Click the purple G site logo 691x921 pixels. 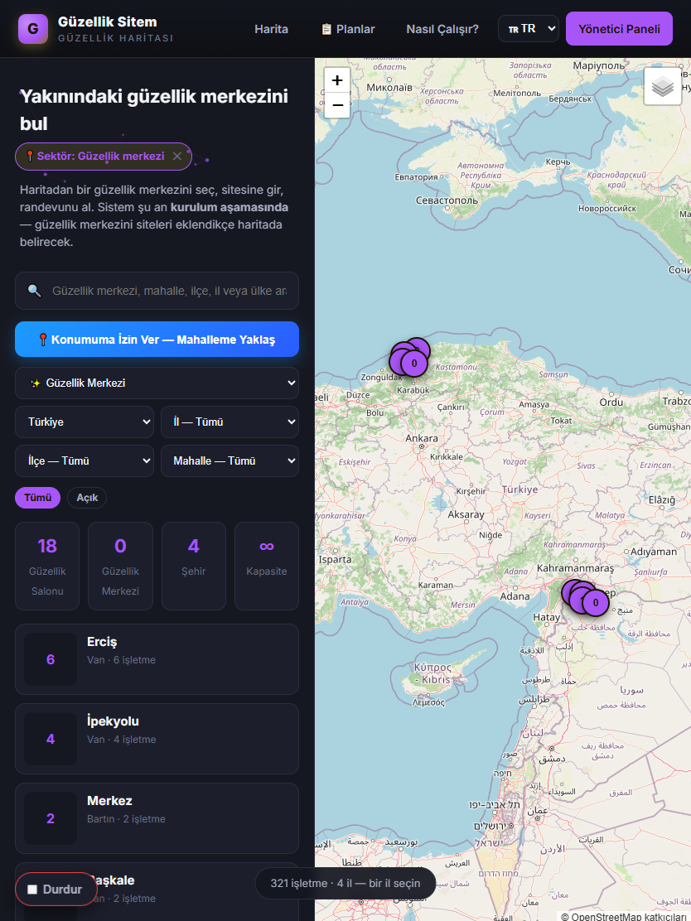pyautogui.click(x=33, y=29)
